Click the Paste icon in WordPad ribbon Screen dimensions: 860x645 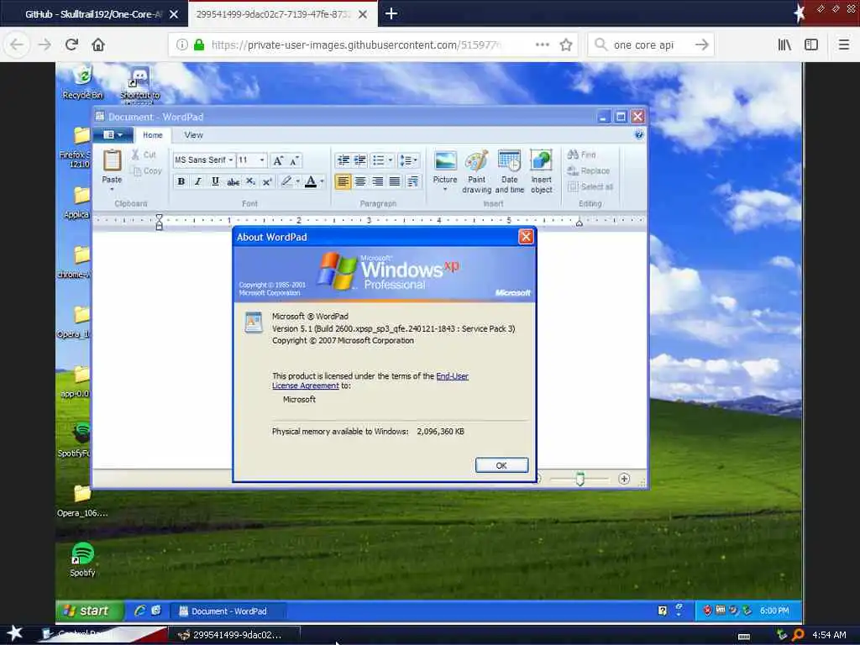coord(112,160)
